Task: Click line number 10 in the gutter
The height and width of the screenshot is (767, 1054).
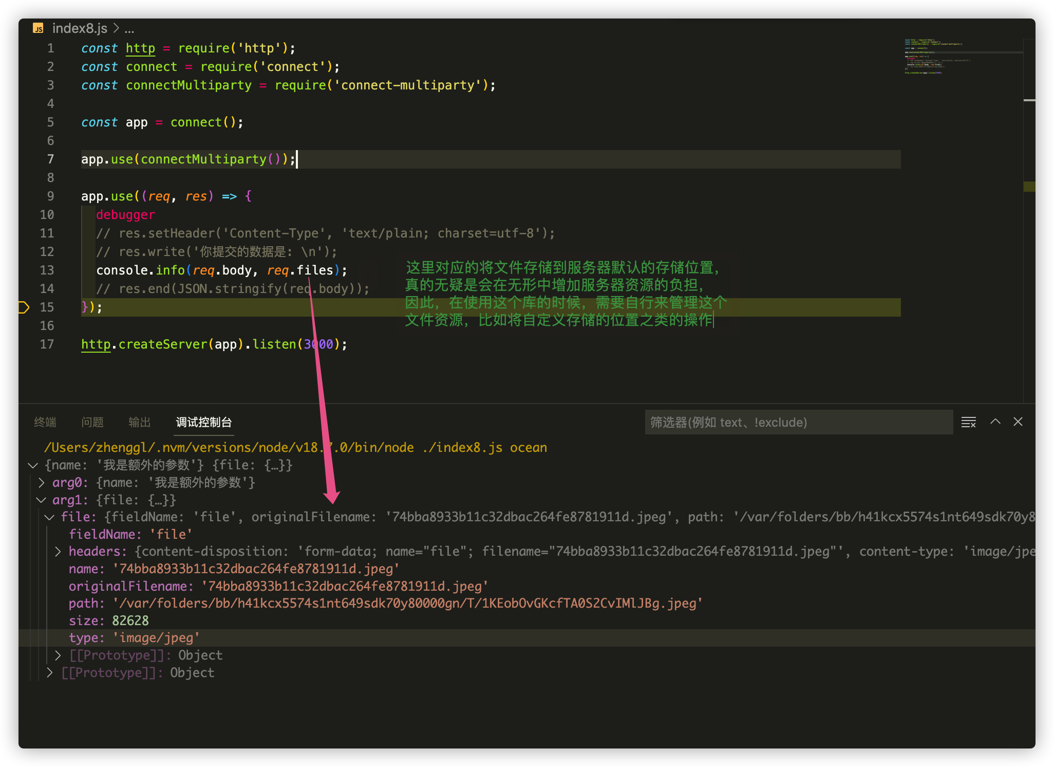Action: tap(47, 215)
